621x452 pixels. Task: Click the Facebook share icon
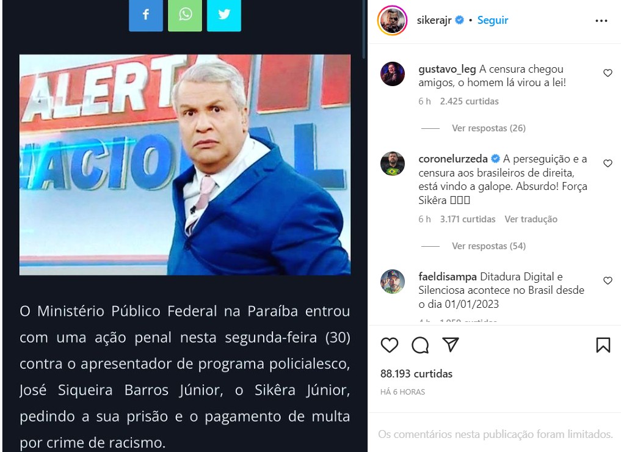[x=146, y=15]
